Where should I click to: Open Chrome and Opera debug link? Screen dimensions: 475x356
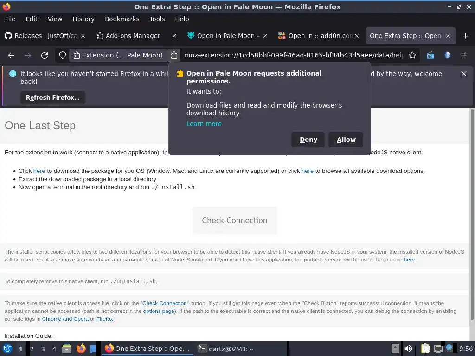65,319
